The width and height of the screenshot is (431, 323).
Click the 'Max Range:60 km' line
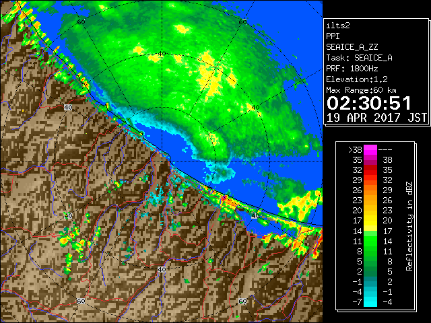[x=361, y=90]
